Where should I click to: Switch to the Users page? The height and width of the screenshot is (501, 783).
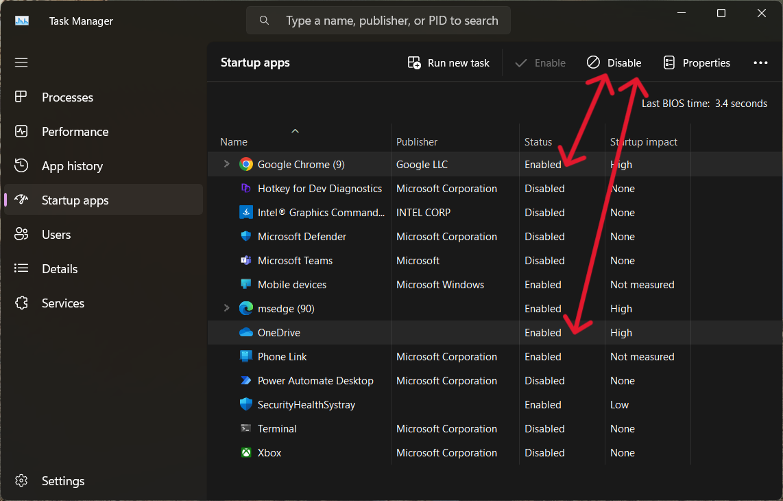click(56, 235)
